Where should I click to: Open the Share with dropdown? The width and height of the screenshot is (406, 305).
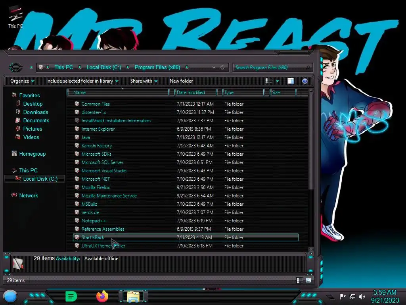click(144, 81)
